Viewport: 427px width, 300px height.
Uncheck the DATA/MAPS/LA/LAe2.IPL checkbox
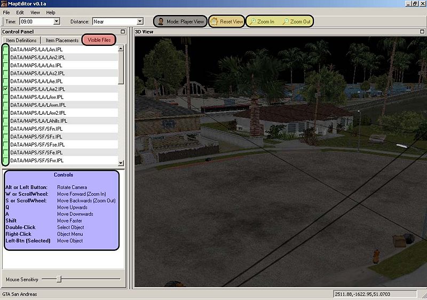[6, 89]
